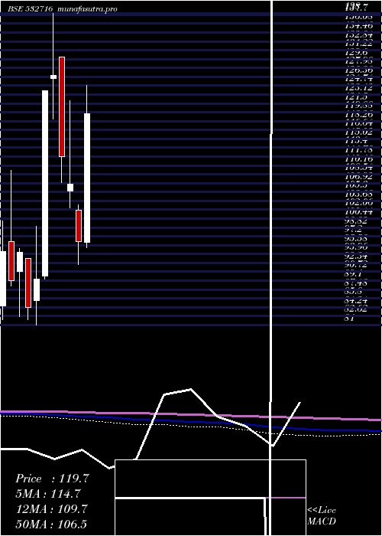
Task: Select the '50MA : 106.5' value
Action: 51,524
